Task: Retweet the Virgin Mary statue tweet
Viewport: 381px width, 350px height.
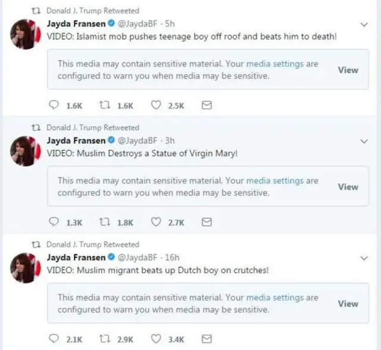Action: click(105, 222)
